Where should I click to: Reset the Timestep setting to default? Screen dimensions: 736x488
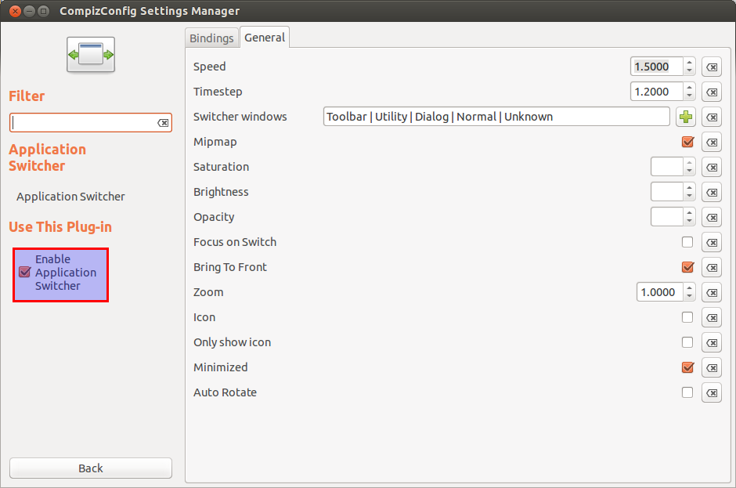point(712,92)
